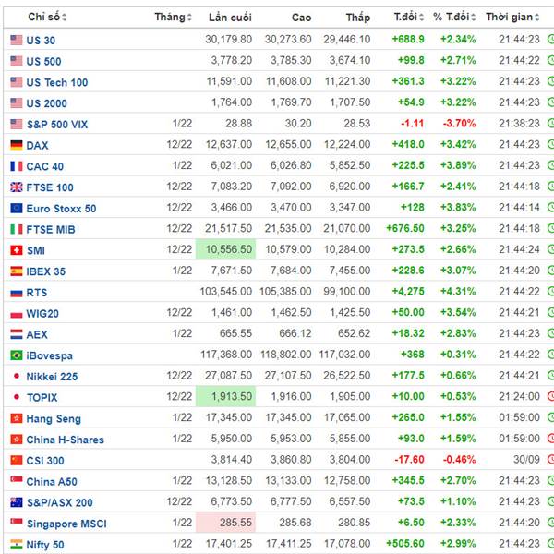Viewport: 554px width, 554px height.
Task: Sort table by Chỉ số column
Action: (x=47, y=17)
